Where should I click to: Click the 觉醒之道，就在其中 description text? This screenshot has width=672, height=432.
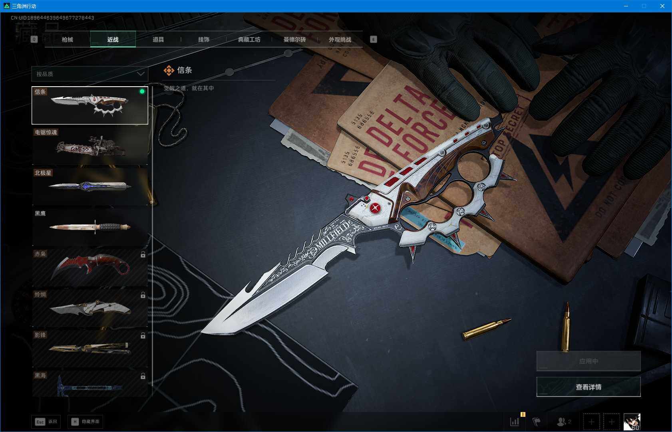point(189,88)
